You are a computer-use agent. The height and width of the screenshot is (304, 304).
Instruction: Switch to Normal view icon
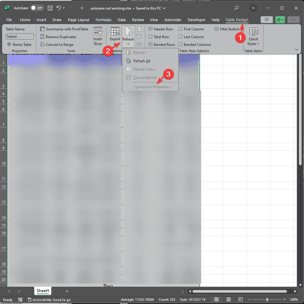pyautogui.click(x=216, y=300)
